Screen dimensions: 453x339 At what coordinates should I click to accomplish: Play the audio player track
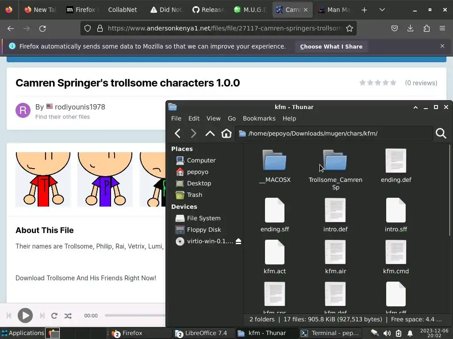tap(25, 316)
